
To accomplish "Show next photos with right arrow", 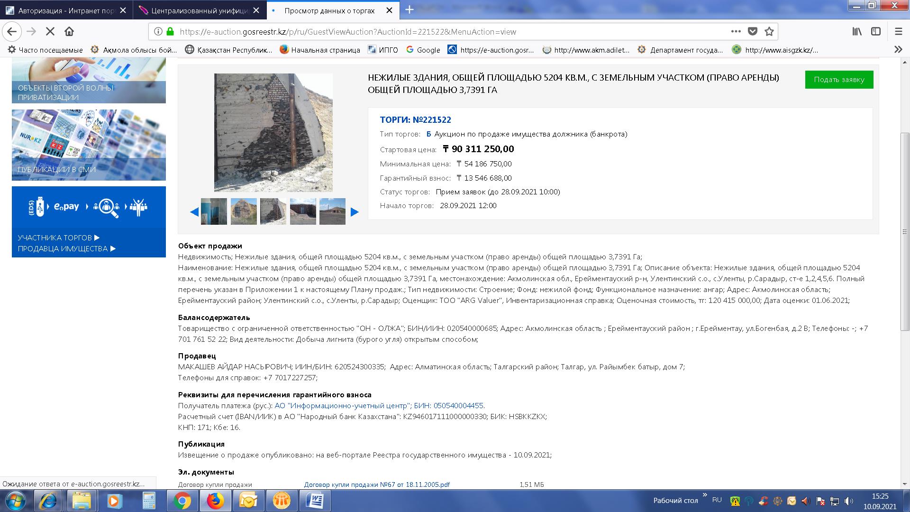I will click(355, 212).
